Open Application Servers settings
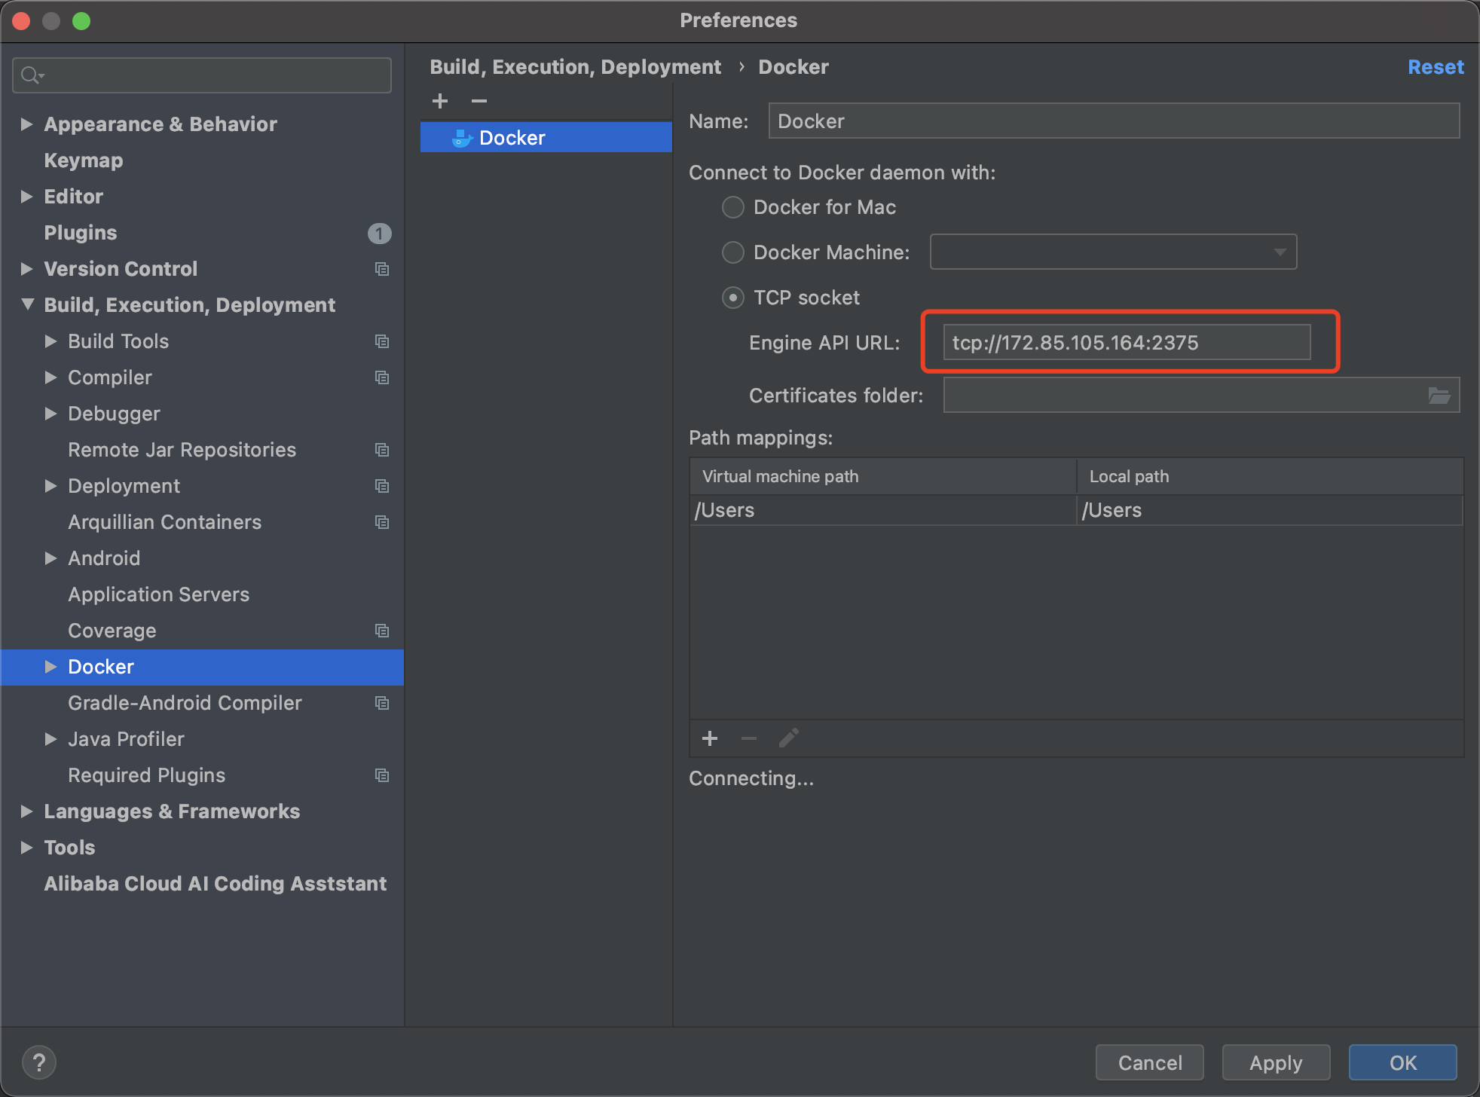Viewport: 1480px width, 1097px height. 159,594
